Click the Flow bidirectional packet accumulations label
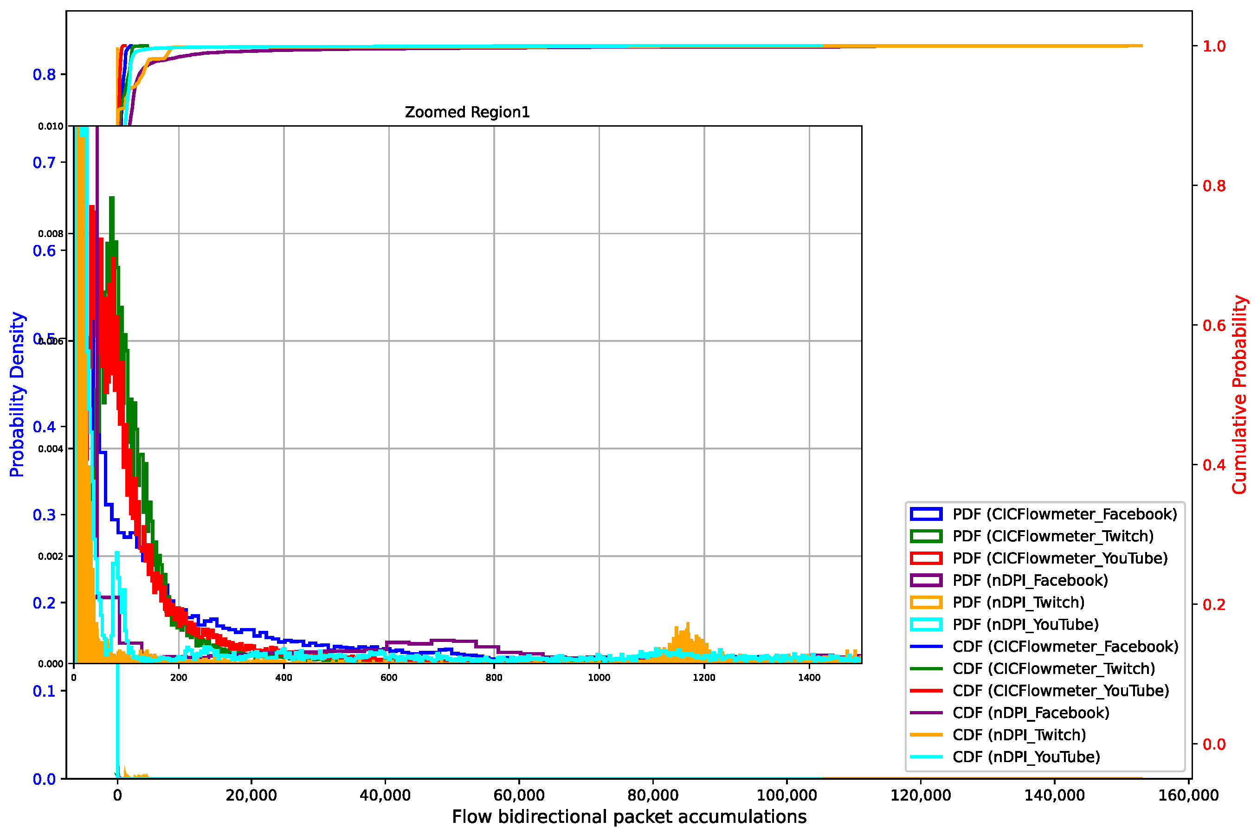 point(629,816)
